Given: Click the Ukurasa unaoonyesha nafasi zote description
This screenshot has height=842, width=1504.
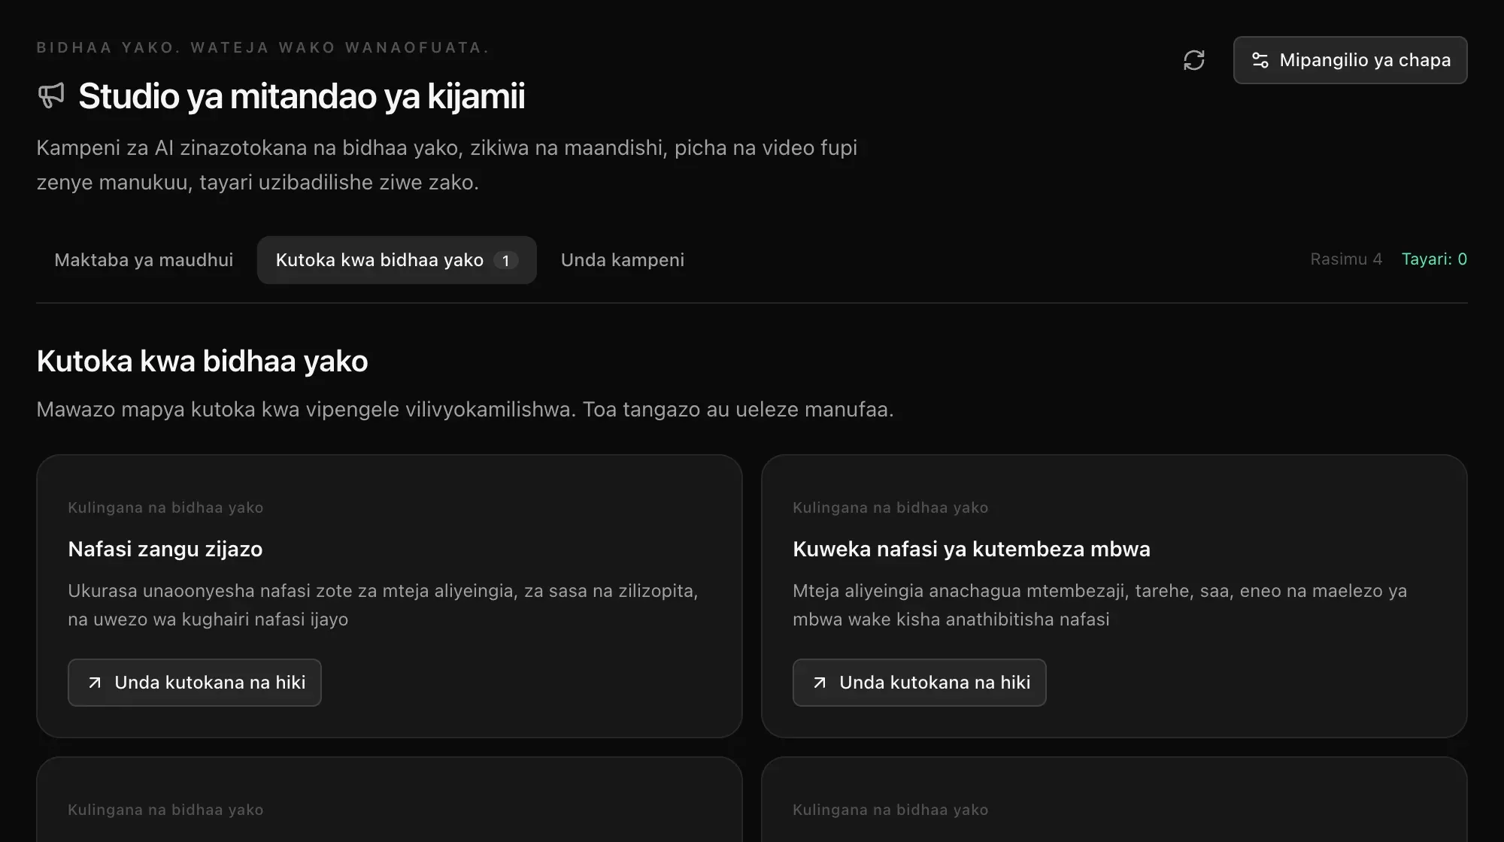Looking at the screenshot, I should [383, 605].
